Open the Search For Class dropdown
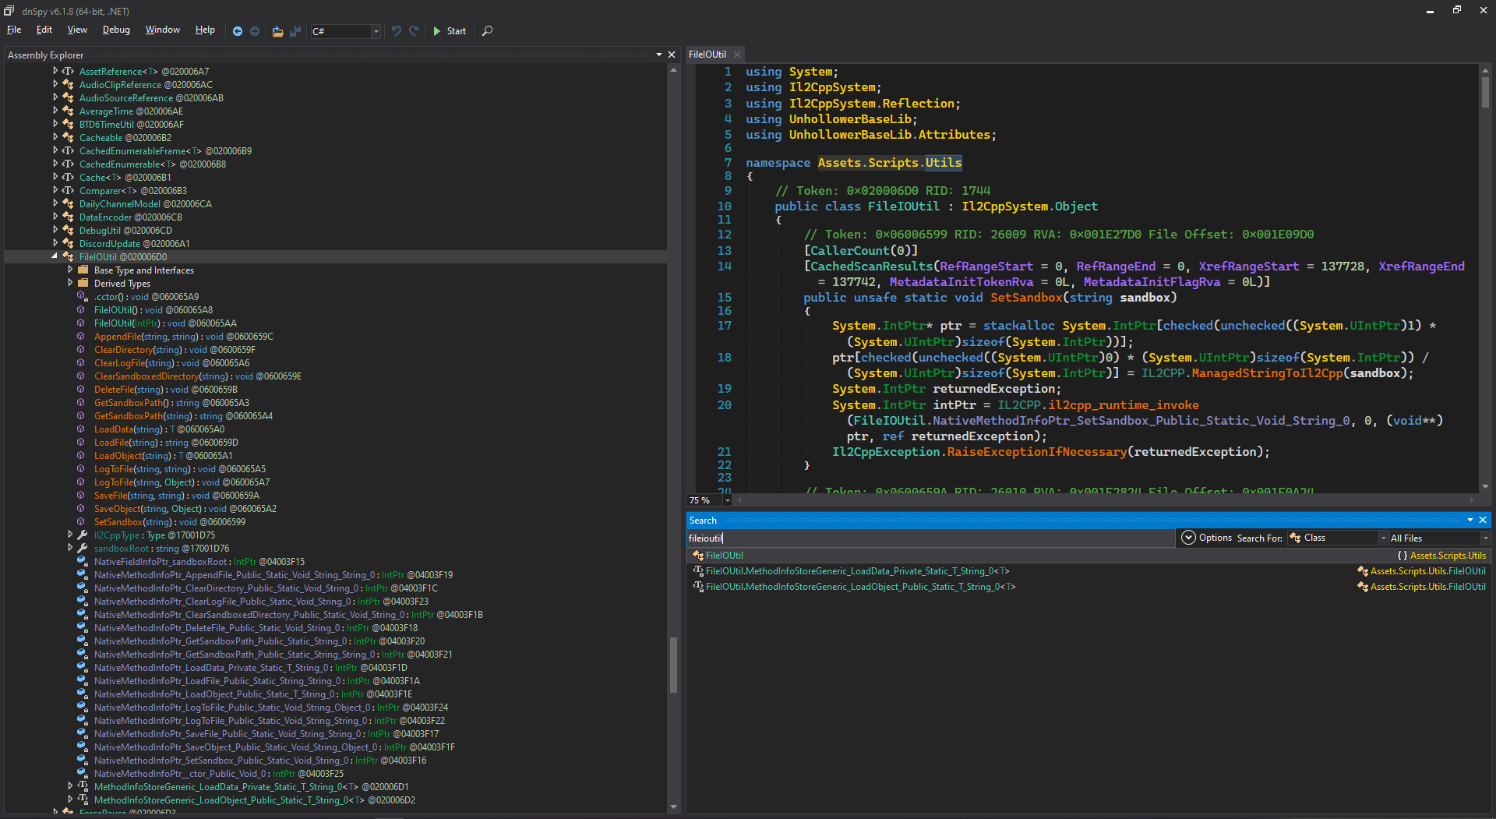 pos(1338,538)
